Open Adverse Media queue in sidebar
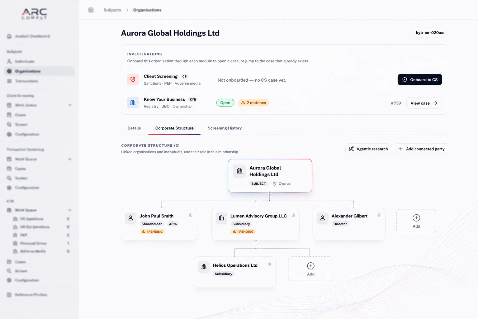The width and height of the screenshot is (478, 319). [41, 251]
